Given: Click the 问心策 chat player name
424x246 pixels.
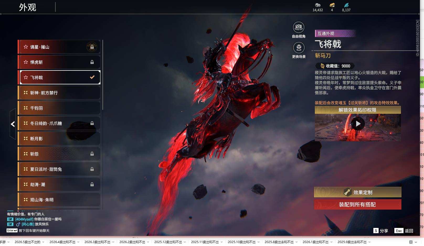Looking at the screenshot, I should (x=28, y=224).
